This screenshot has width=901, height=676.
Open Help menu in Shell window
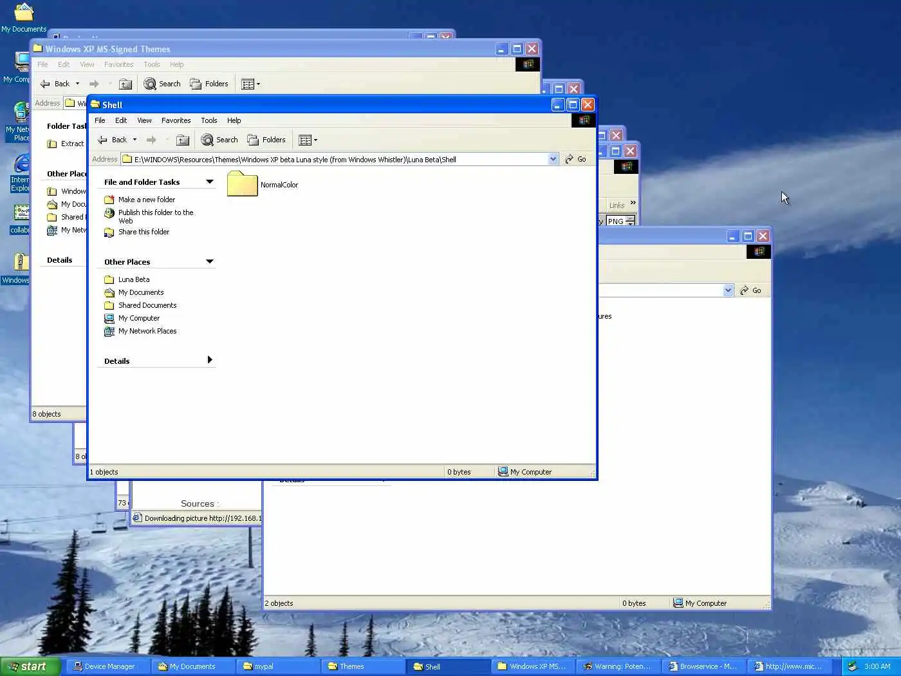click(234, 120)
